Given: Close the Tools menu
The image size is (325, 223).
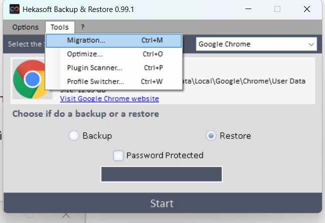Looking at the screenshot, I should pyautogui.click(x=60, y=27).
